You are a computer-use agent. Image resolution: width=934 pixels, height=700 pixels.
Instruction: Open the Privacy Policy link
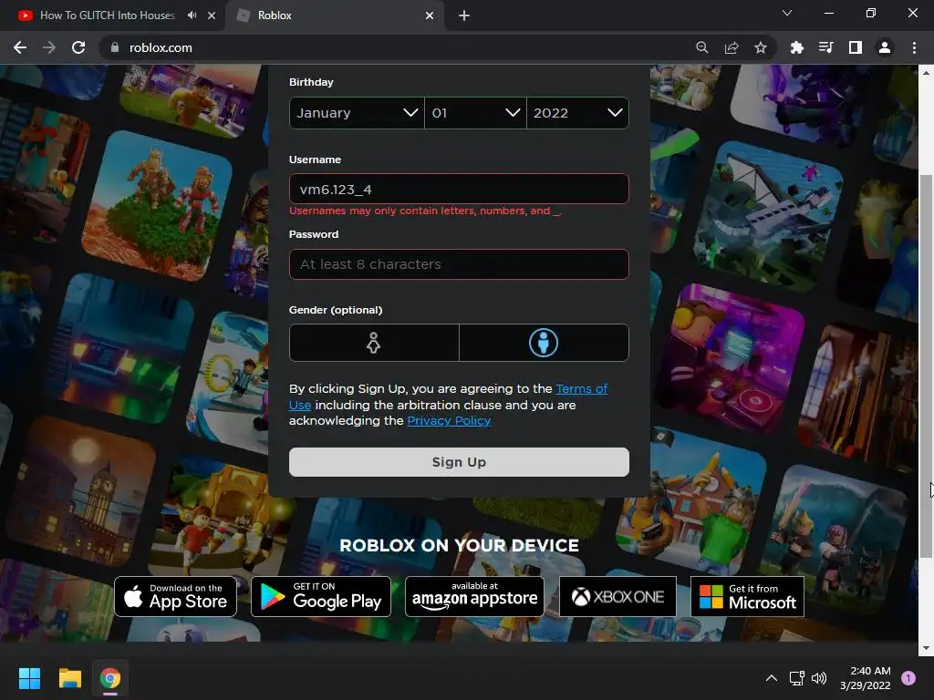click(449, 421)
